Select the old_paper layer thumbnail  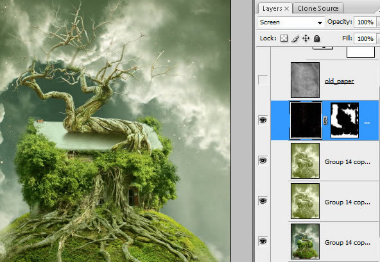coord(305,80)
